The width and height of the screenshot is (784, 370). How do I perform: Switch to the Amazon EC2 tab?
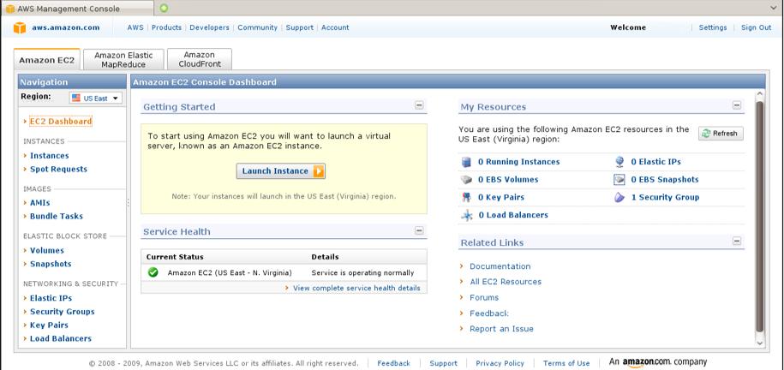pos(46,60)
